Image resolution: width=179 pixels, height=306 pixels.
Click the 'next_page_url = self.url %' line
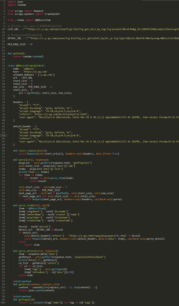point(66,193)
